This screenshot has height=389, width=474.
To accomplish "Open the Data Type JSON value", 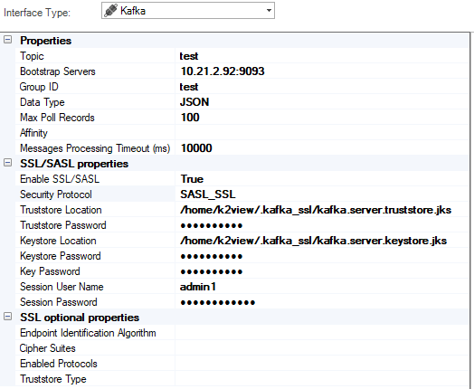I will pyautogui.click(x=322, y=102).
